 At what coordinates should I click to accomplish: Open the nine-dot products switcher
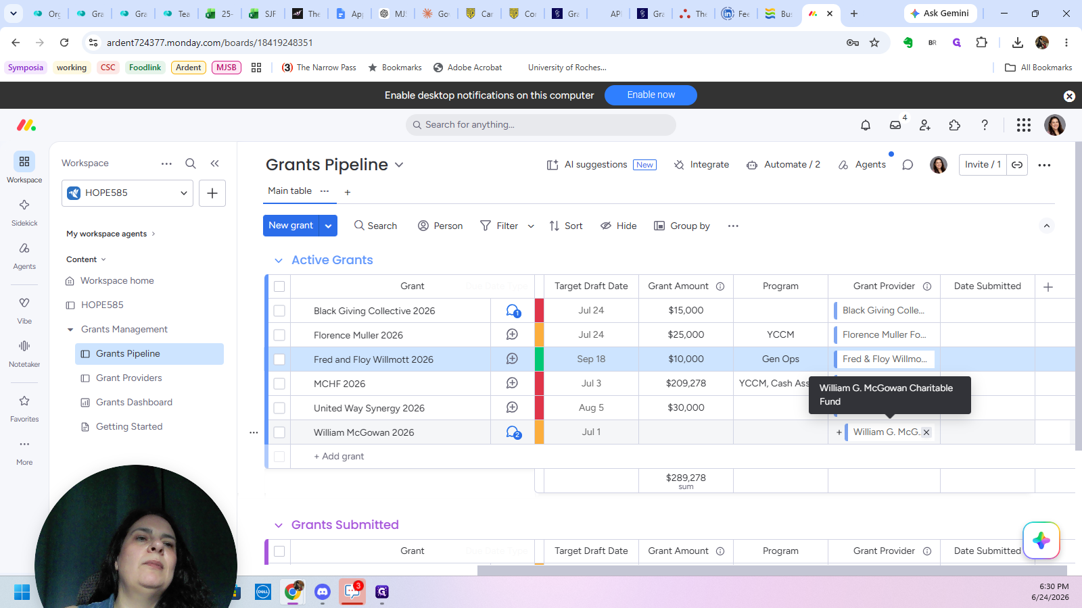(1024, 125)
